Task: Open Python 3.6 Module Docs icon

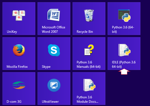Action: (89, 85)
